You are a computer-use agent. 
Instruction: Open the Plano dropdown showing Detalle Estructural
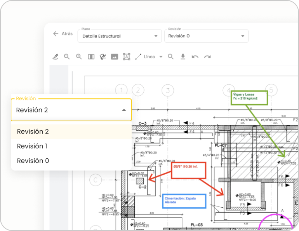[120, 36]
